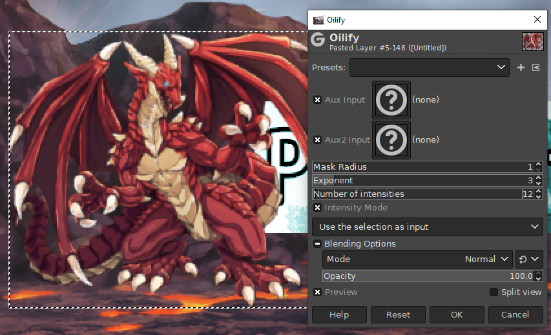This screenshot has width=551, height=335.
Task: Click the dragon layer thumbnail in dialog header
Action: 533,41
